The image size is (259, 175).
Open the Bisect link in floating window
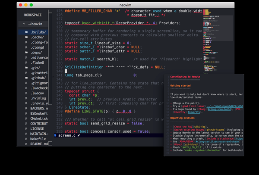pyautogui.click(x=178, y=144)
